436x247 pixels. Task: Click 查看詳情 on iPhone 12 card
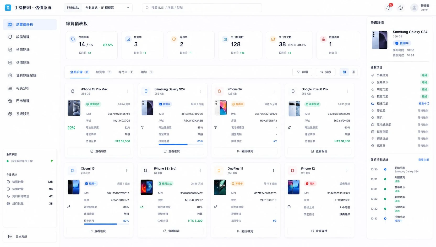point(319,231)
